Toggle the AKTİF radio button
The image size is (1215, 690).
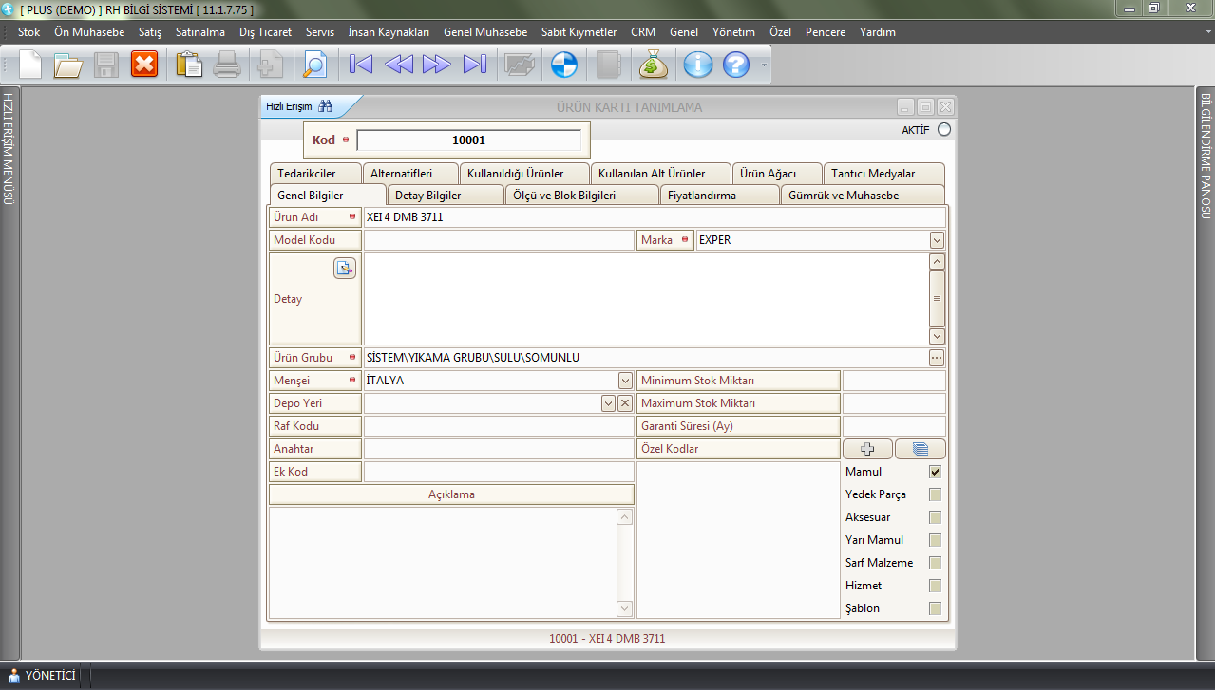(x=943, y=130)
